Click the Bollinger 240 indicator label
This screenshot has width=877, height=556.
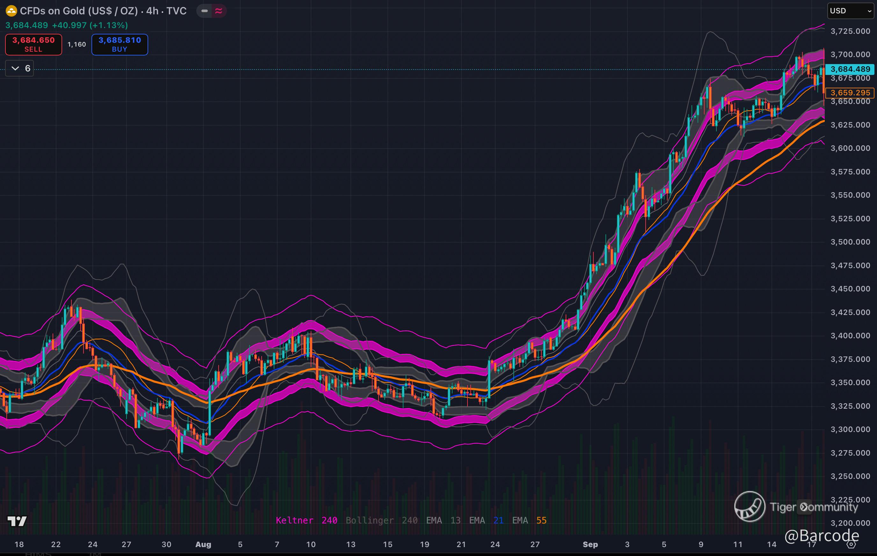coord(381,520)
